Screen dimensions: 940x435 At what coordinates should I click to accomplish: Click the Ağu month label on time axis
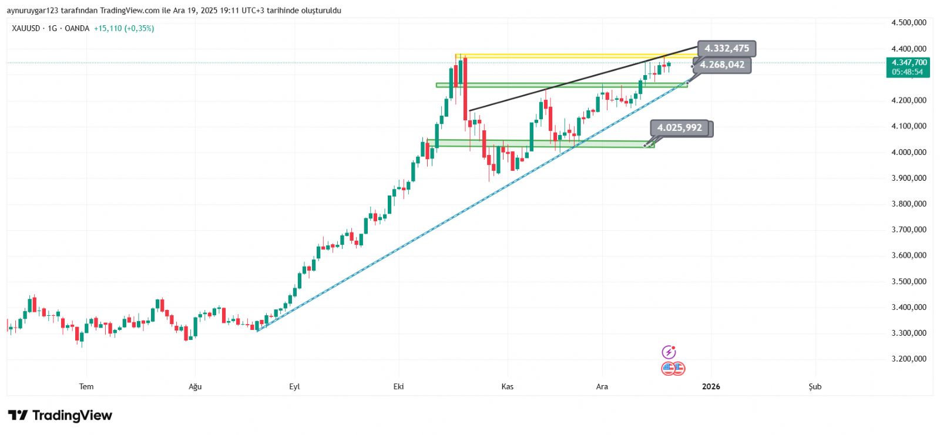[x=195, y=386]
